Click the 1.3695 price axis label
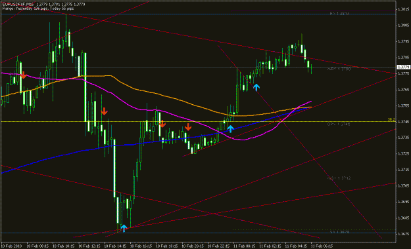The width and height of the screenshot is (411, 249). coord(404,202)
